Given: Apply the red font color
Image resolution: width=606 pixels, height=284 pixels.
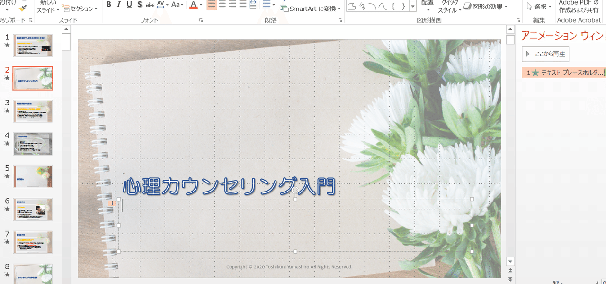Looking at the screenshot, I should pyautogui.click(x=193, y=5).
